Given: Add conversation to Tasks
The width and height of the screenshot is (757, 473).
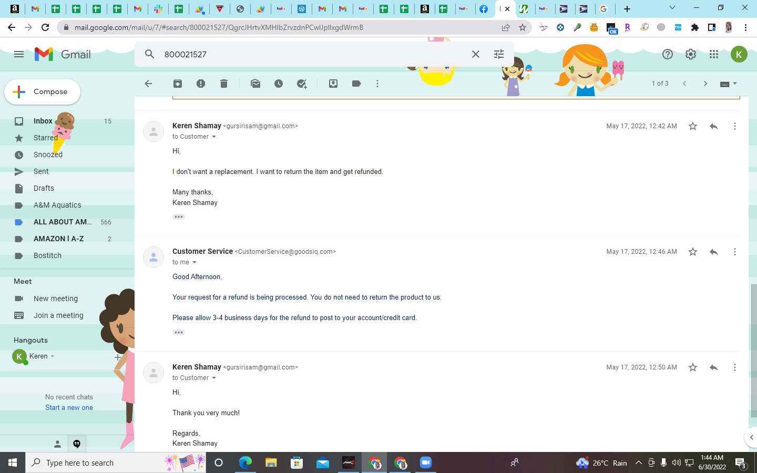Looking at the screenshot, I should 302,84.
